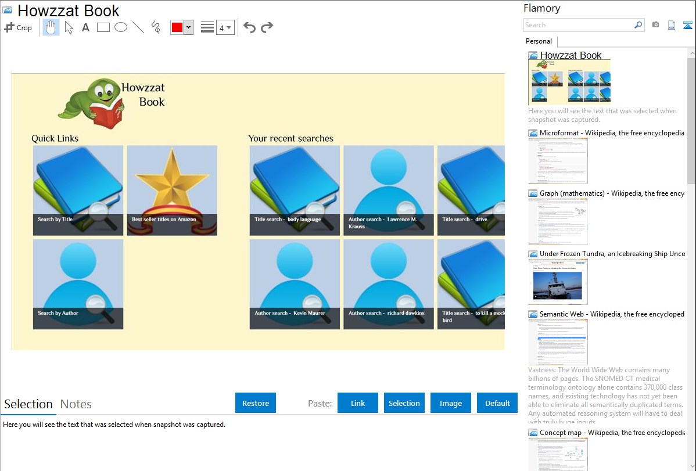Redo the last undone action

coord(267,27)
